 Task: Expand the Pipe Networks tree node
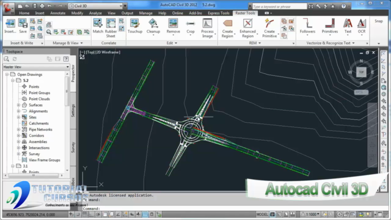click(18, 130)
